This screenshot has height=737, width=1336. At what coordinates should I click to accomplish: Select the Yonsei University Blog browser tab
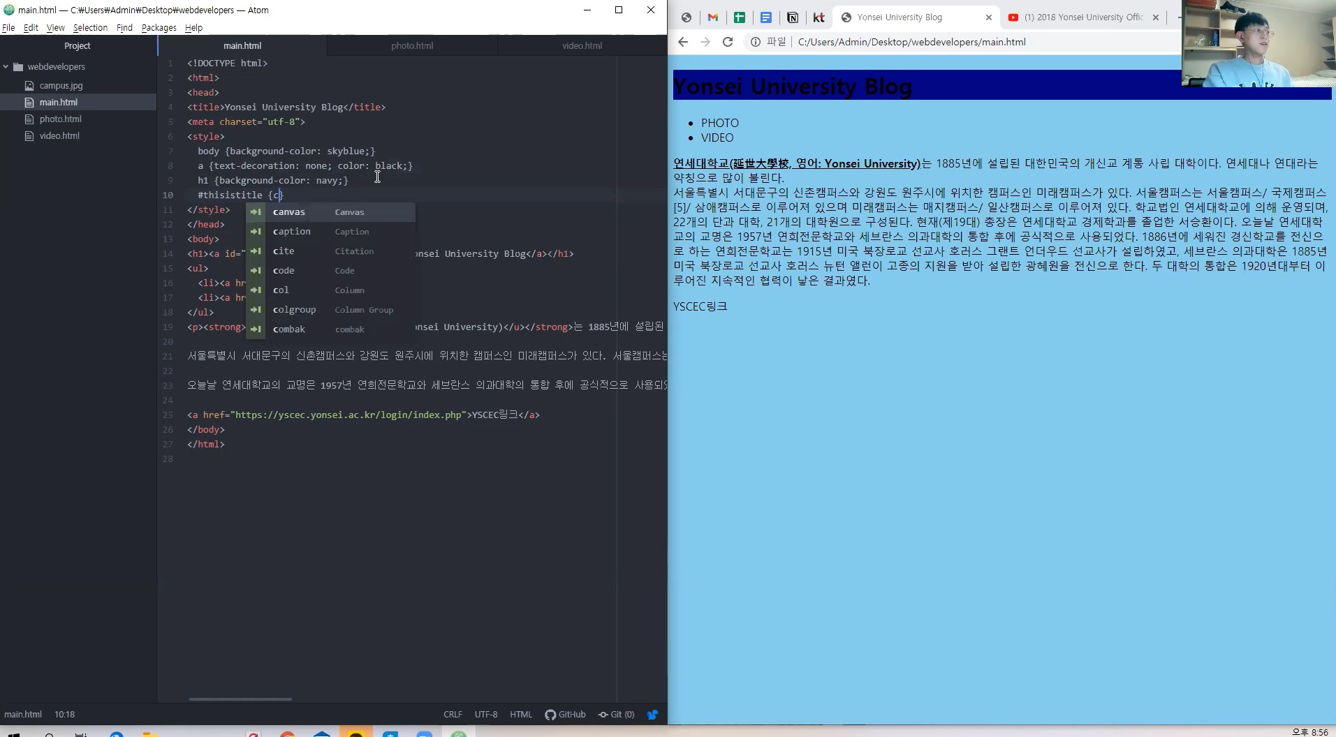(915, 17)
